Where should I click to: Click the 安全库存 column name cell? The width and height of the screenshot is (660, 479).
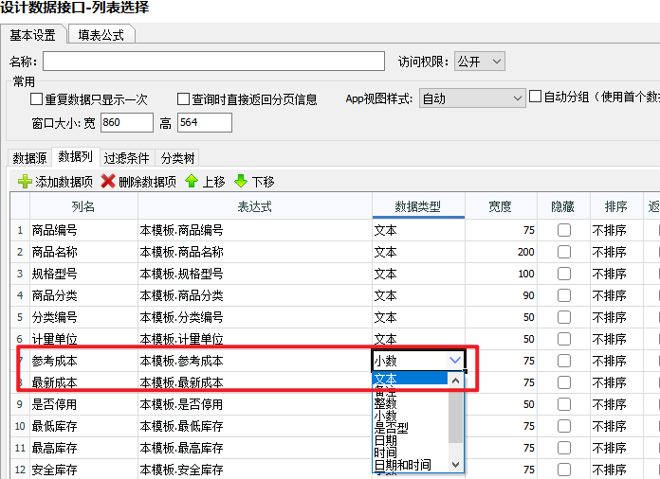[x=83, y=470]
